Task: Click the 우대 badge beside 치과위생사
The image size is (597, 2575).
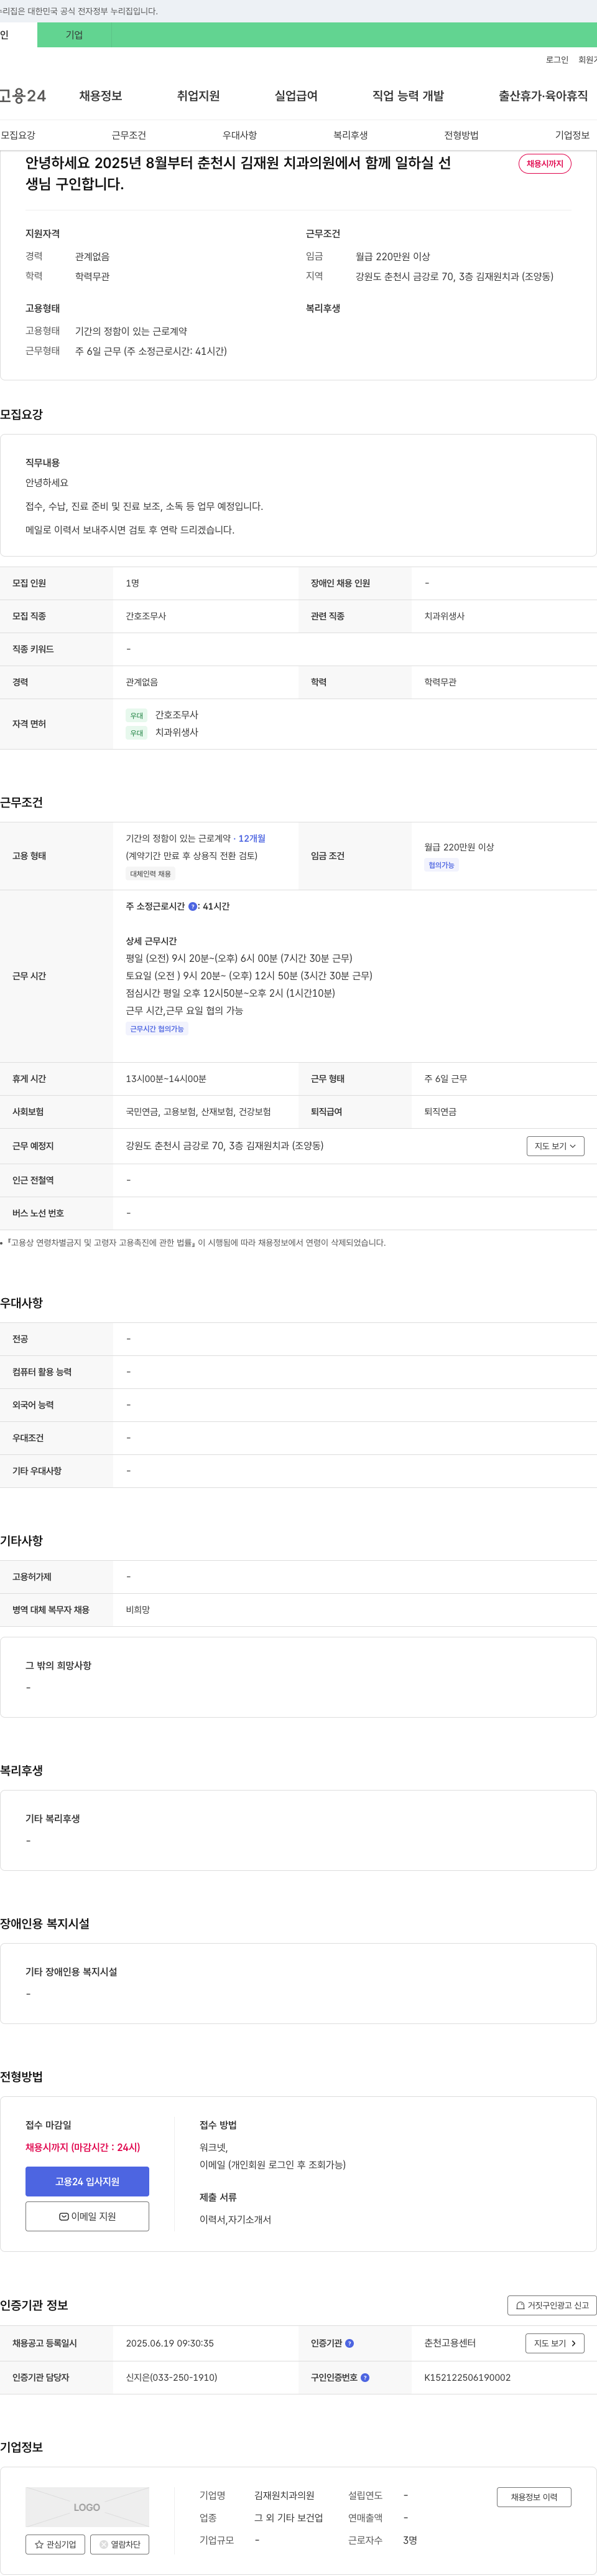Action: coord(137,733)
